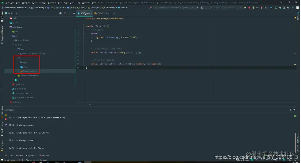Image resolution: width=301 pixels, height=163 pixels.
Task: Click the Stop square icon in toolbar
Action: [265, 8]
